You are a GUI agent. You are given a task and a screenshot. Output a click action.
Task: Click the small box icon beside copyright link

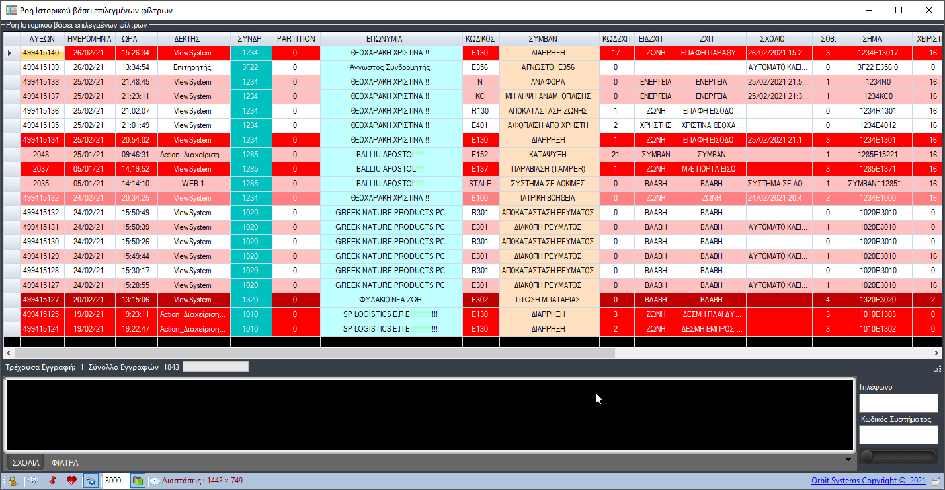(x=936, y=481)
